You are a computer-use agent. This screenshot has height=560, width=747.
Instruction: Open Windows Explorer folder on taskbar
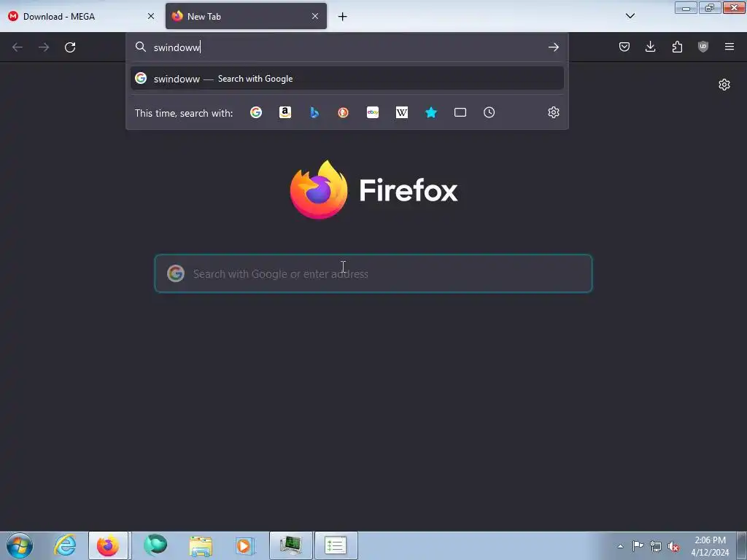(201, 545)
